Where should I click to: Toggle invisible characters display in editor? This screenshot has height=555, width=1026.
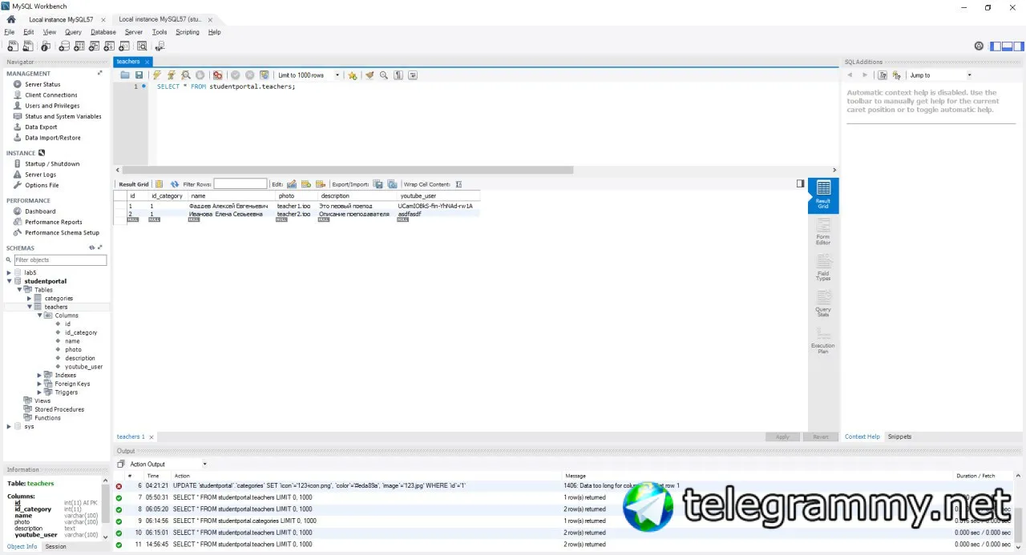tap(398, 75)
